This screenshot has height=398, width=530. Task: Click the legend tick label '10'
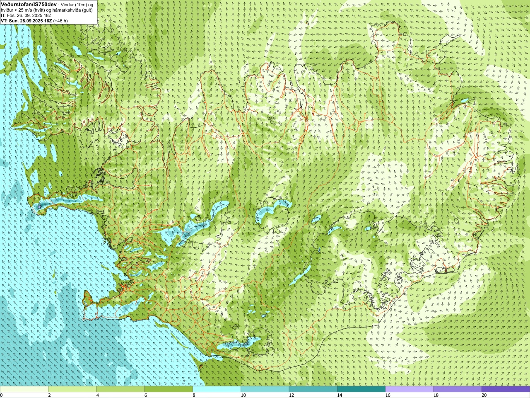pyautogui.click(x=243, y=395)
